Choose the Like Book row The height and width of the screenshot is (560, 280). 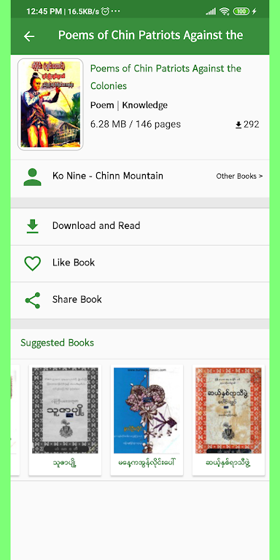pyautogui.click(x=140, y=263)
